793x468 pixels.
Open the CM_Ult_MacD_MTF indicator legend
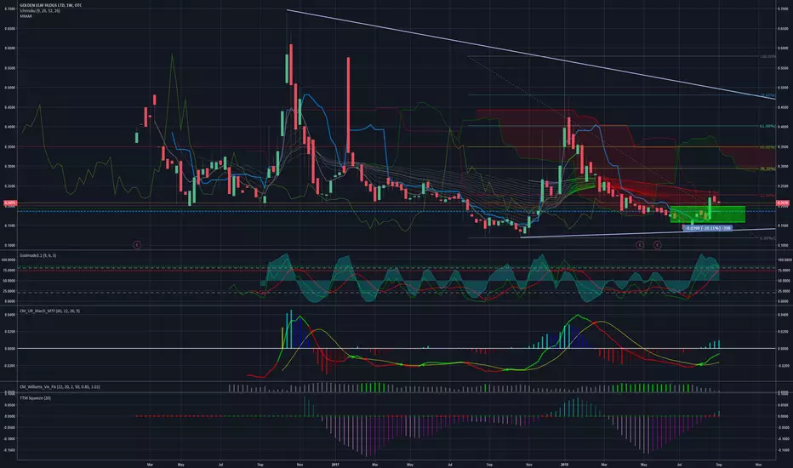coord(49,311)
